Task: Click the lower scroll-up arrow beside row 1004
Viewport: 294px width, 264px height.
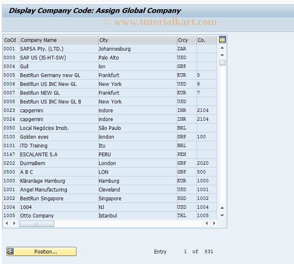Action: (x=222, y=208)
